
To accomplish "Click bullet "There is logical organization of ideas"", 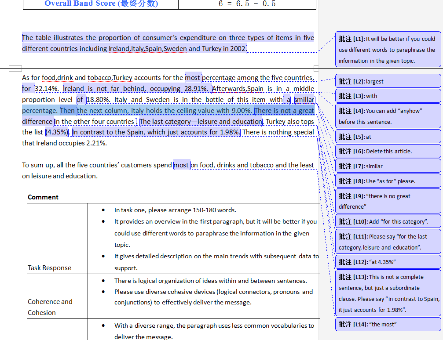I will point(210,281).
